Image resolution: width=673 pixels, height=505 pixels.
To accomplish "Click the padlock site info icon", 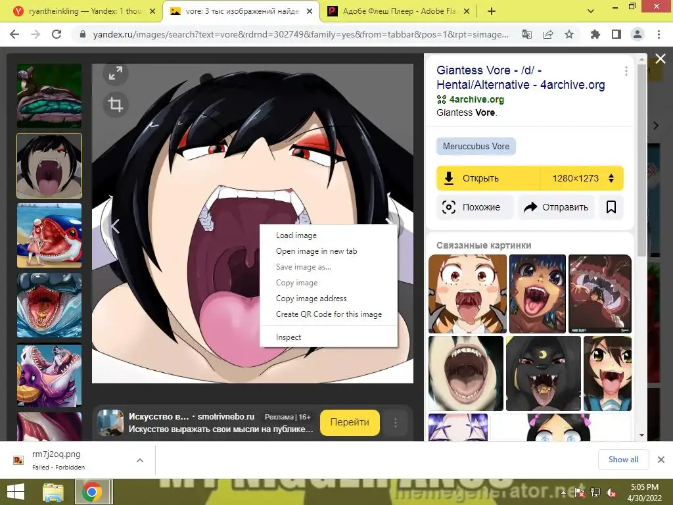I will tap(83, 34).
